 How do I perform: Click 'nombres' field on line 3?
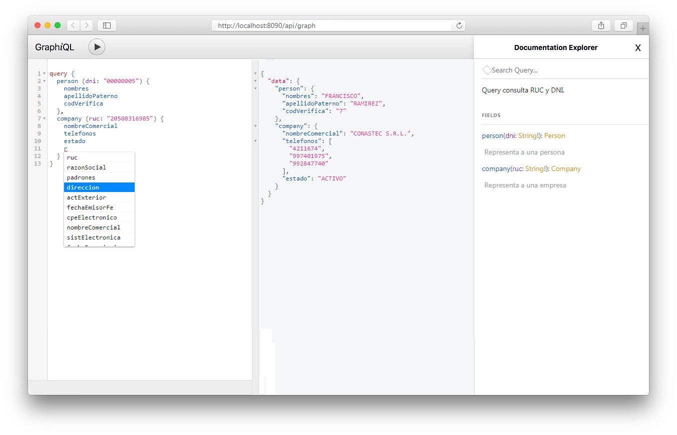(76, 88)
